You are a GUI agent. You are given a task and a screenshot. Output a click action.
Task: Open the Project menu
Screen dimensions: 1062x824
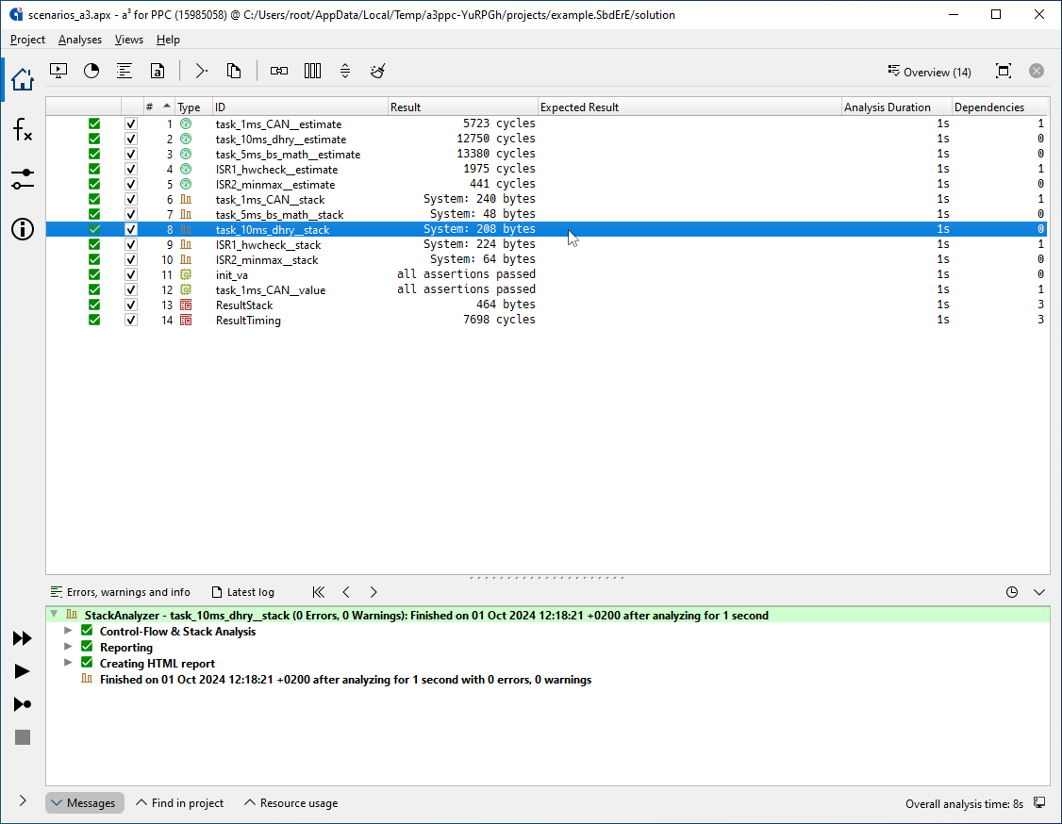point(27,40)
